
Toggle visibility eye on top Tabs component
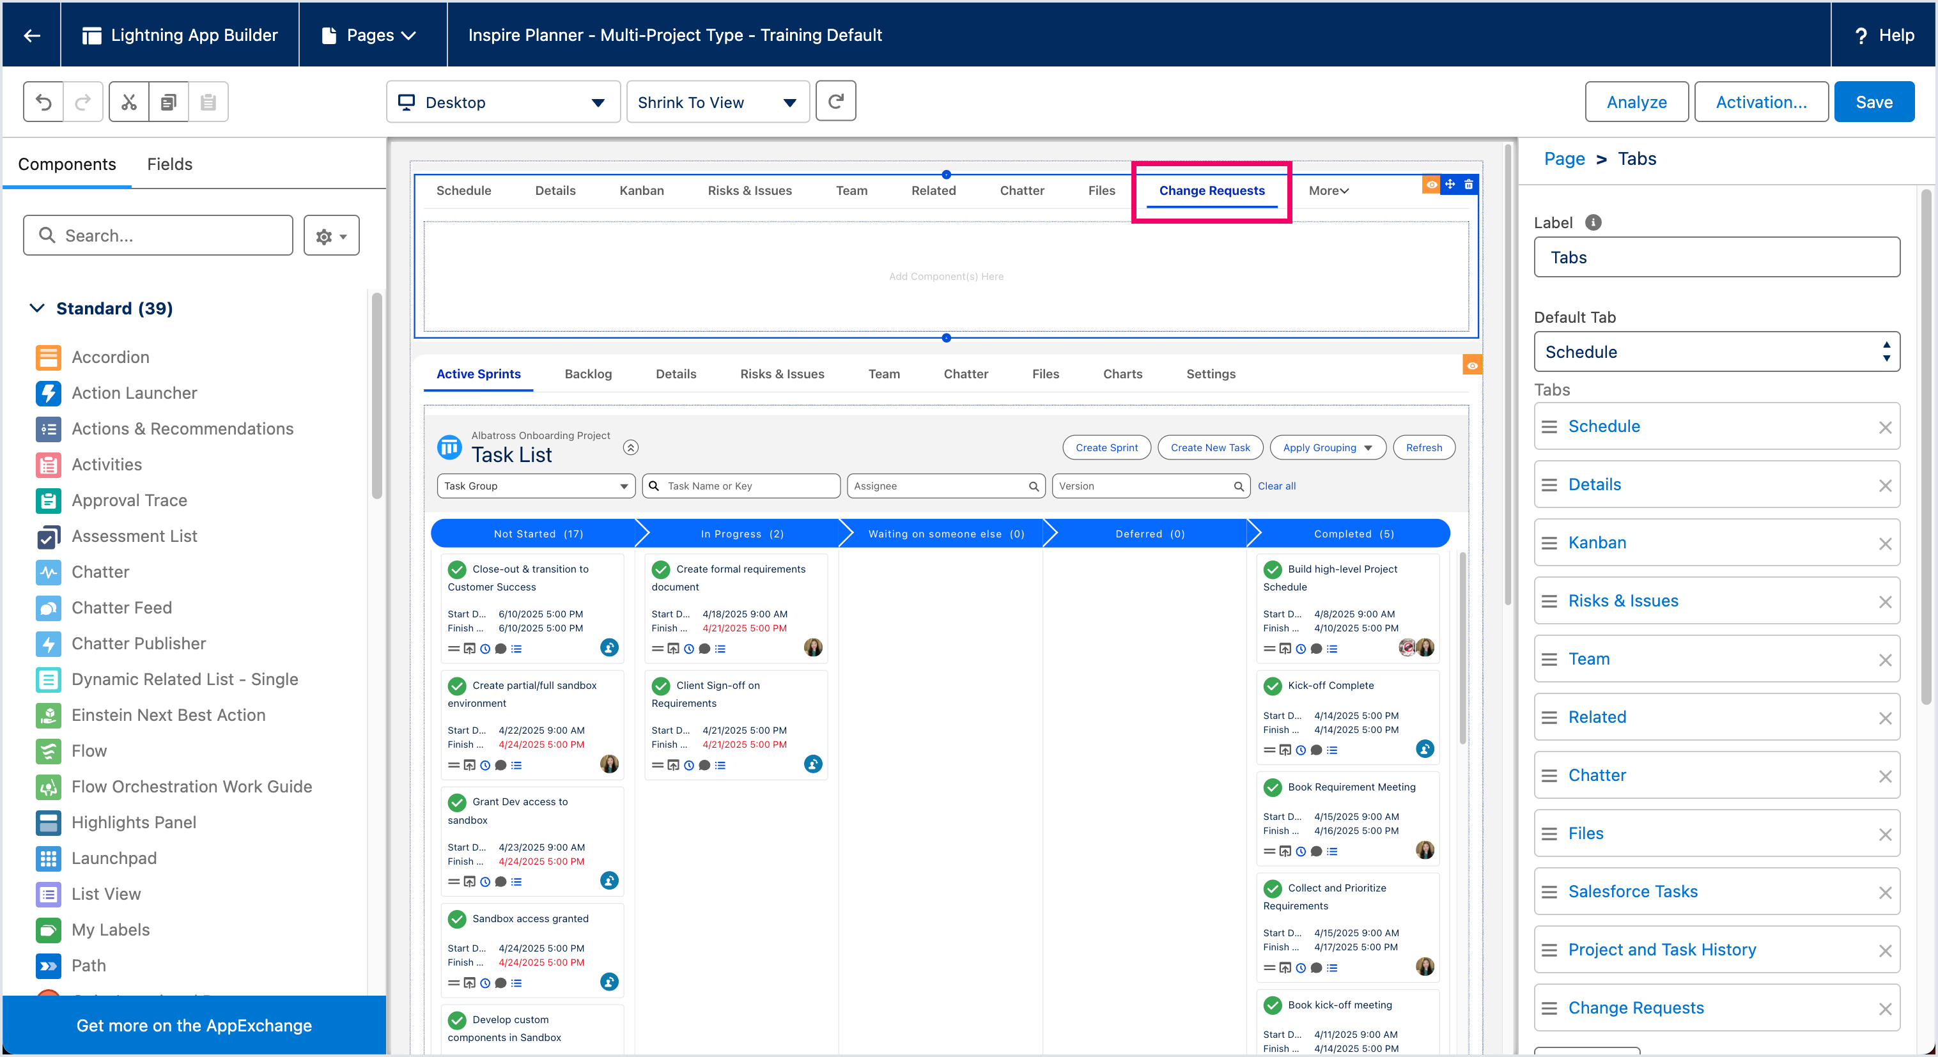click(x=1431, y=184)
